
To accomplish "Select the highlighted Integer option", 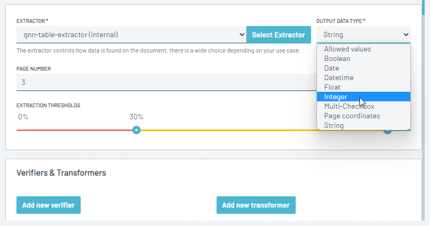I will (363, 97).
